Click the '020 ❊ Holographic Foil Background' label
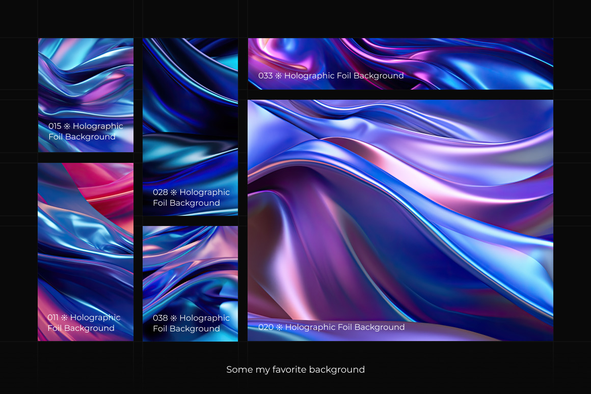Screen dimensions: 591x394 [x=331, y=327]
